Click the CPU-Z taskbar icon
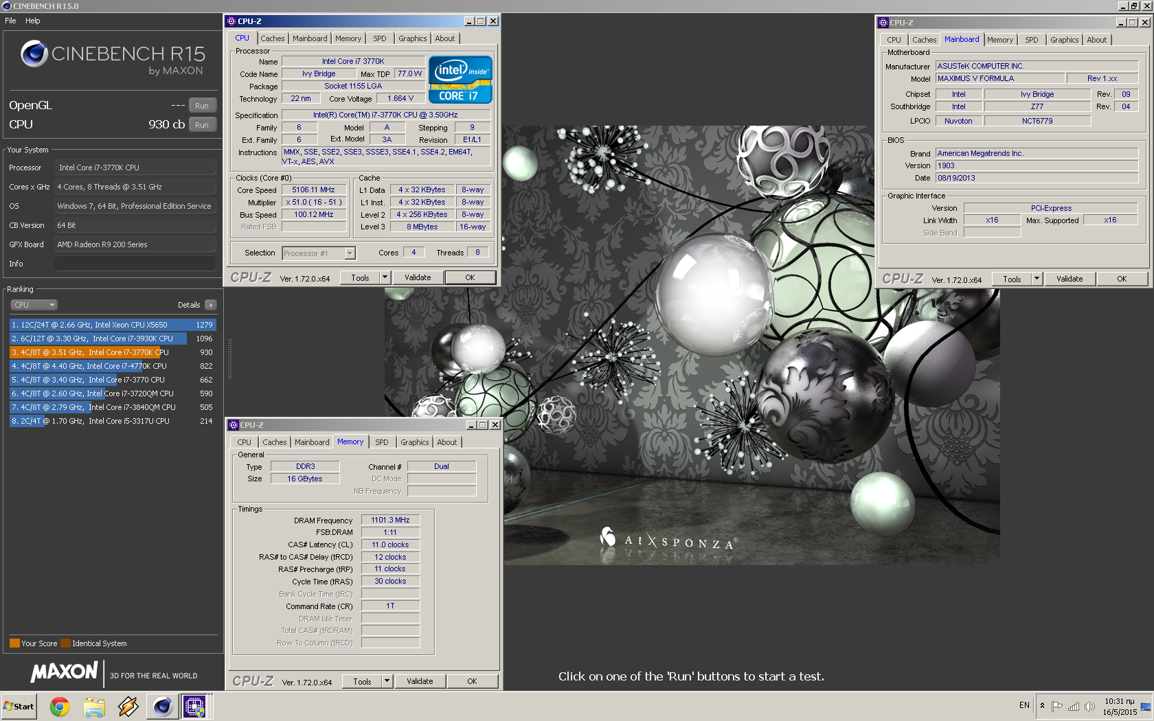 pyautogui.click(x=194, y=706)
